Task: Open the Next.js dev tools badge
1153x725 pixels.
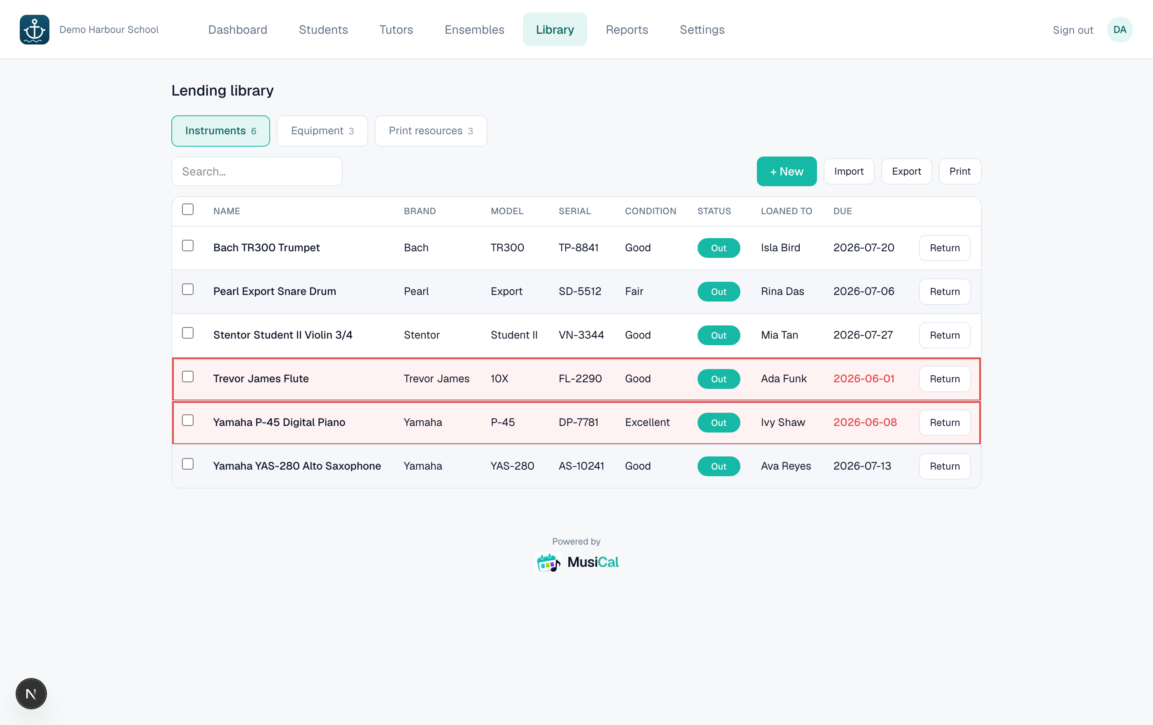Action: point(31,693)
